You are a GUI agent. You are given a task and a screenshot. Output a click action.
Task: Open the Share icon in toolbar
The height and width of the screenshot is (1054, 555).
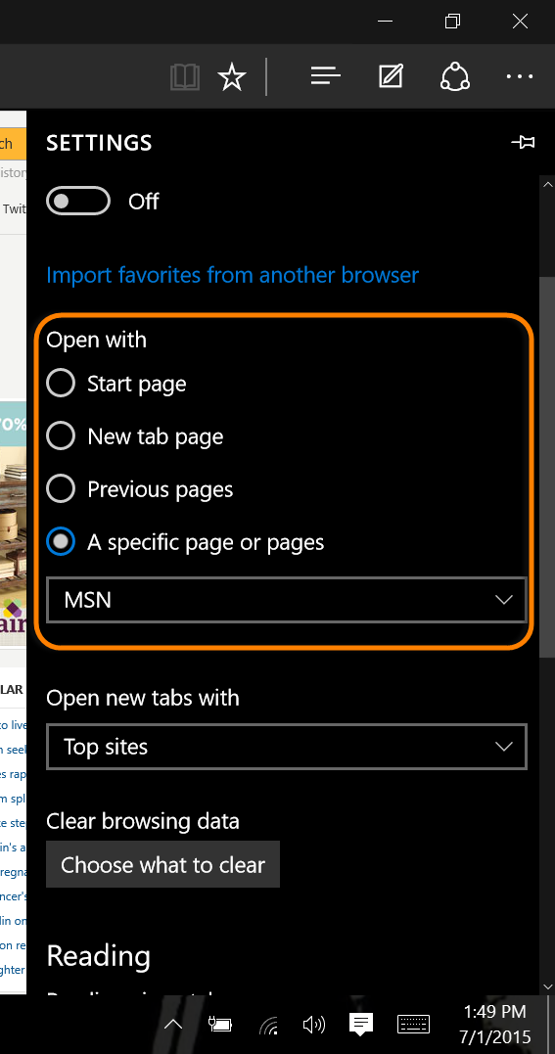[x=455, y=76]
